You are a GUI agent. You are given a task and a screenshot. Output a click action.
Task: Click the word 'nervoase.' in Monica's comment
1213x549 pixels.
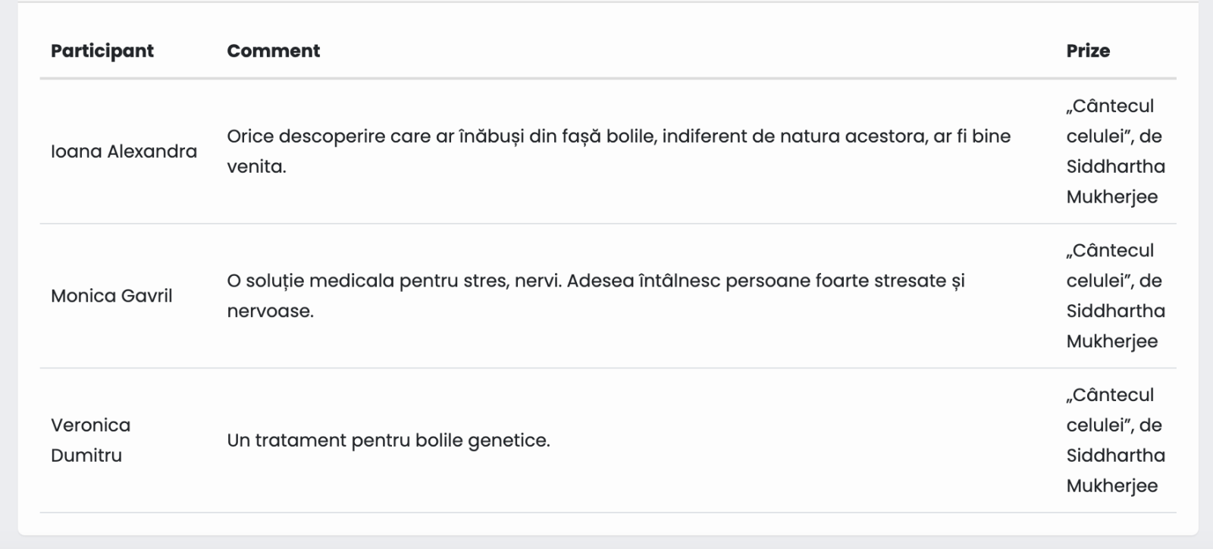[x=270, y=311]
